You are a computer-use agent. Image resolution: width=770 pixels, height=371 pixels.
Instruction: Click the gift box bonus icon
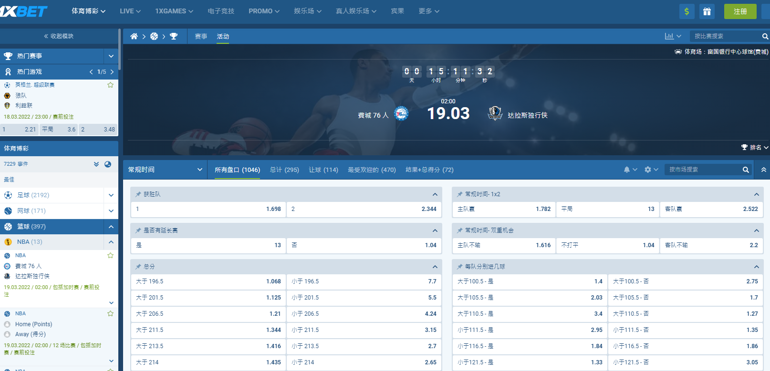tap(707, 11)
